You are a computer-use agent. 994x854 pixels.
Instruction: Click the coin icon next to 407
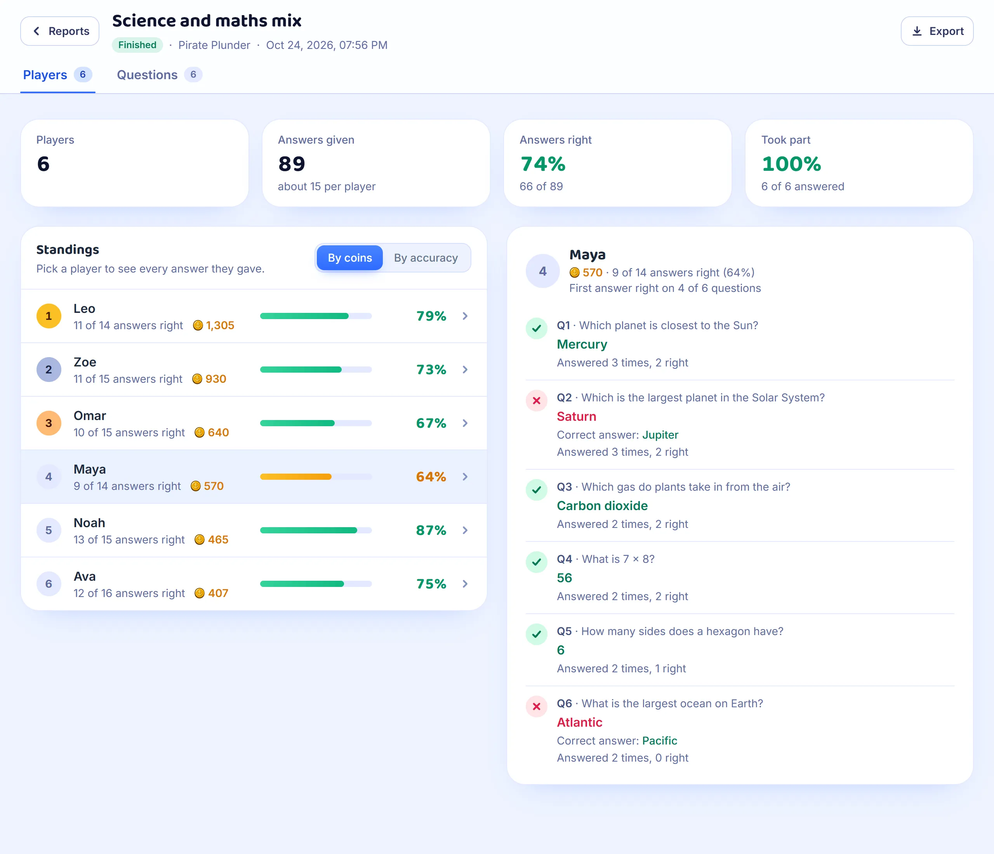[200, 594]
